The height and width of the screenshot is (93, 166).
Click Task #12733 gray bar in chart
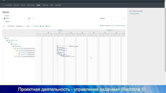pos(66,56)
